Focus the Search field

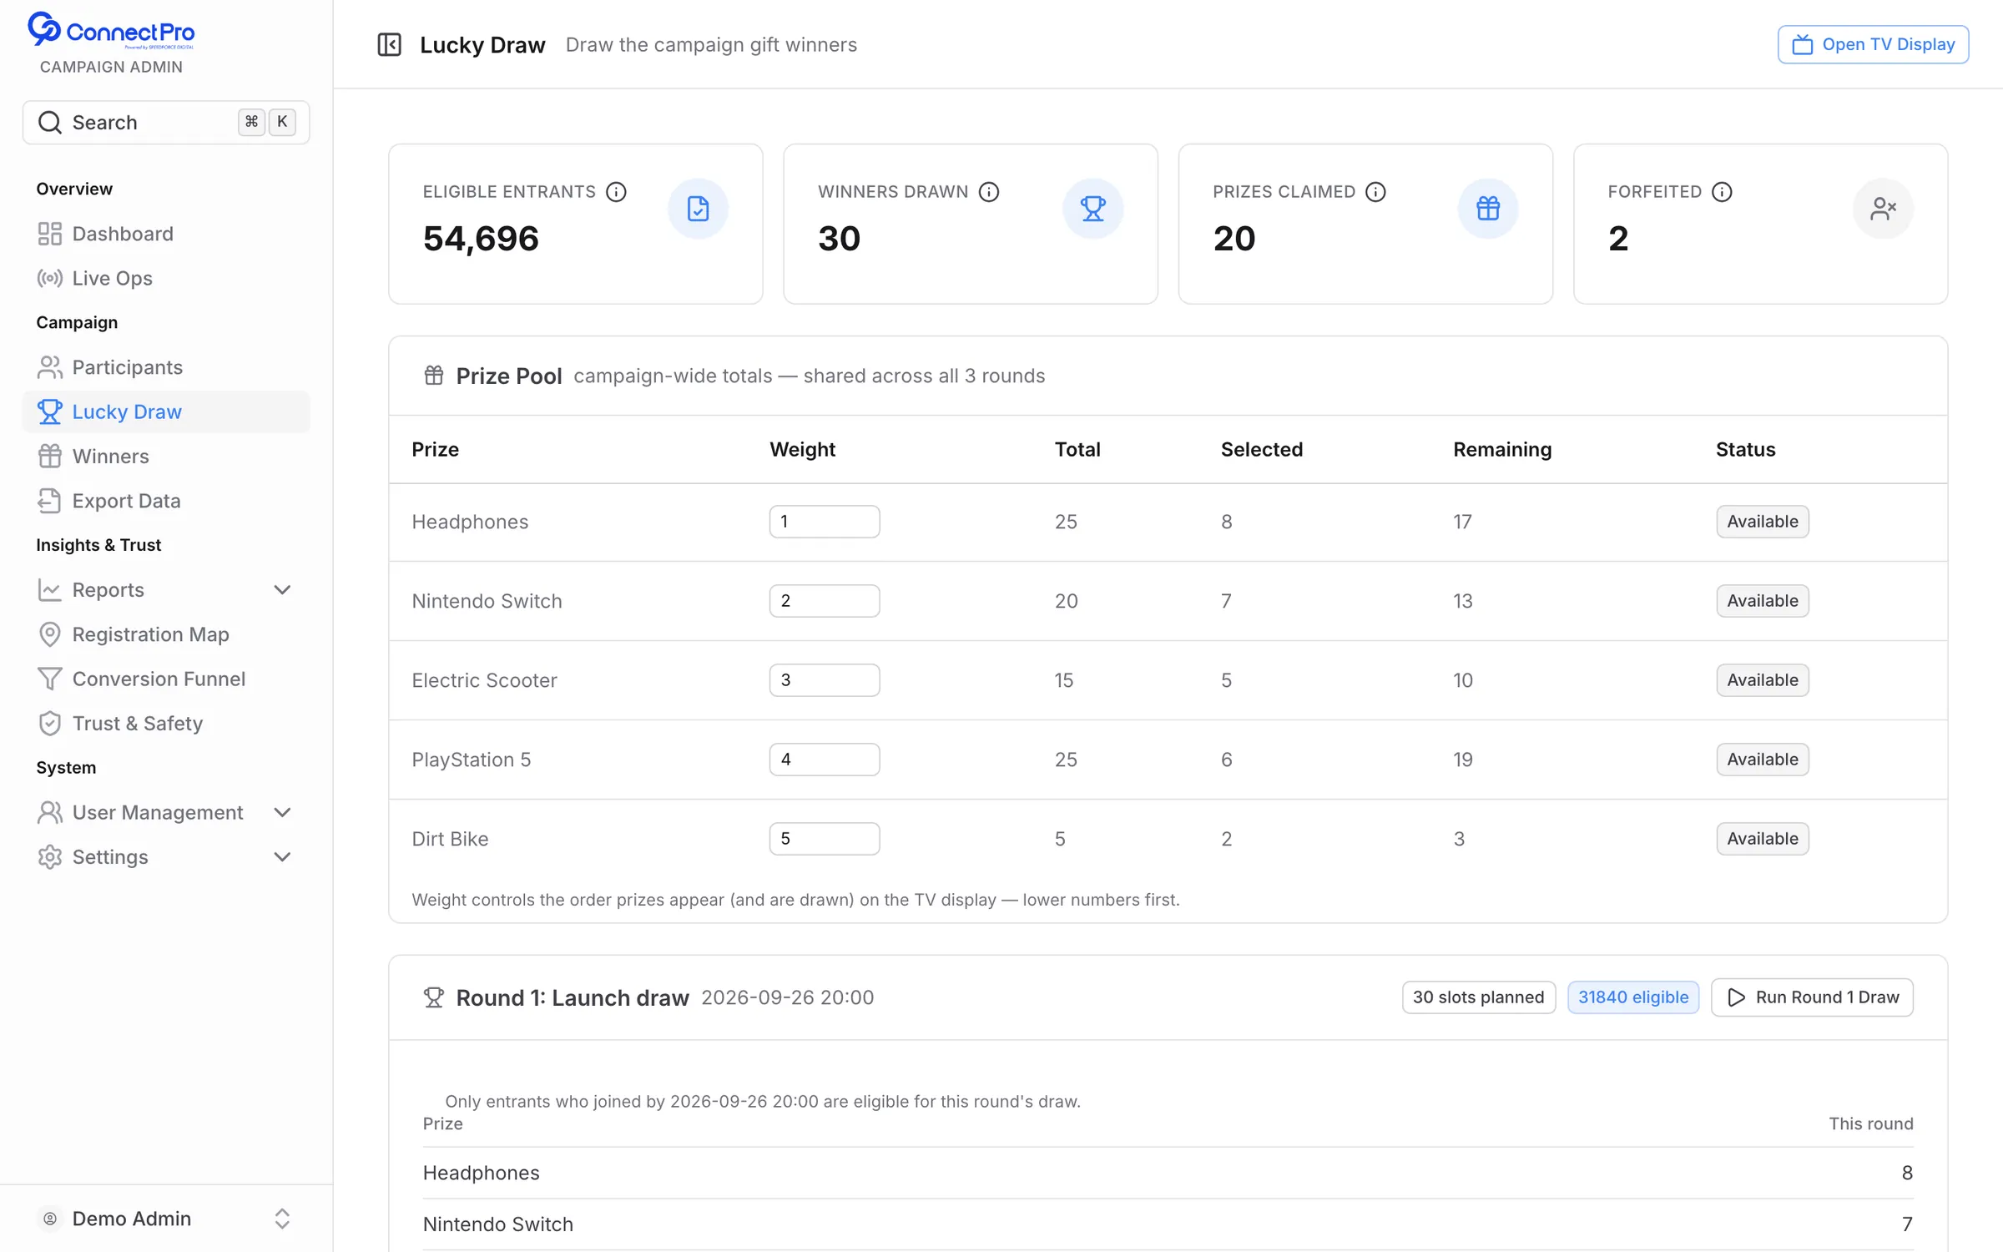(x=166, y=123)
